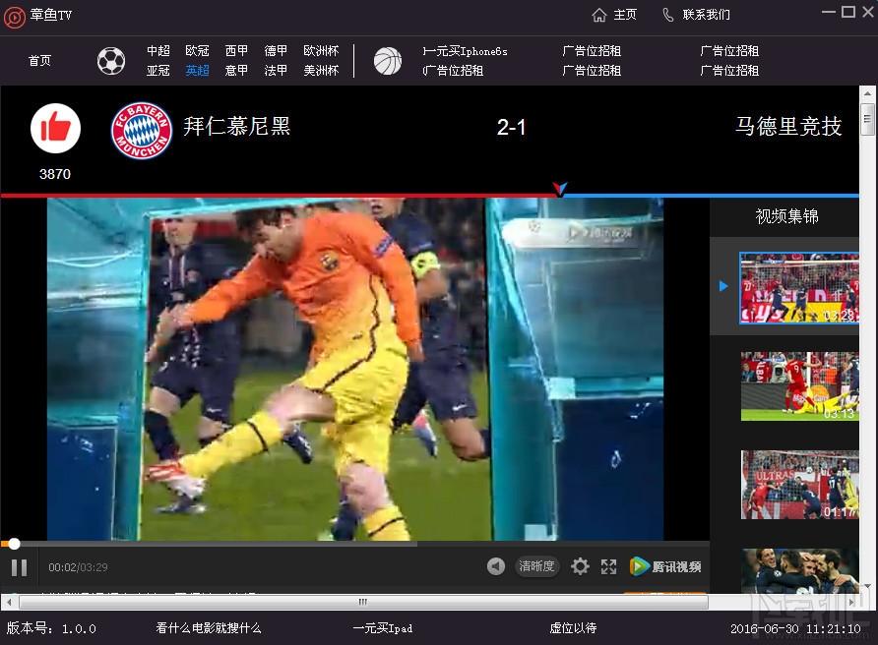Click the 联系我们 text link

(706, 15)
